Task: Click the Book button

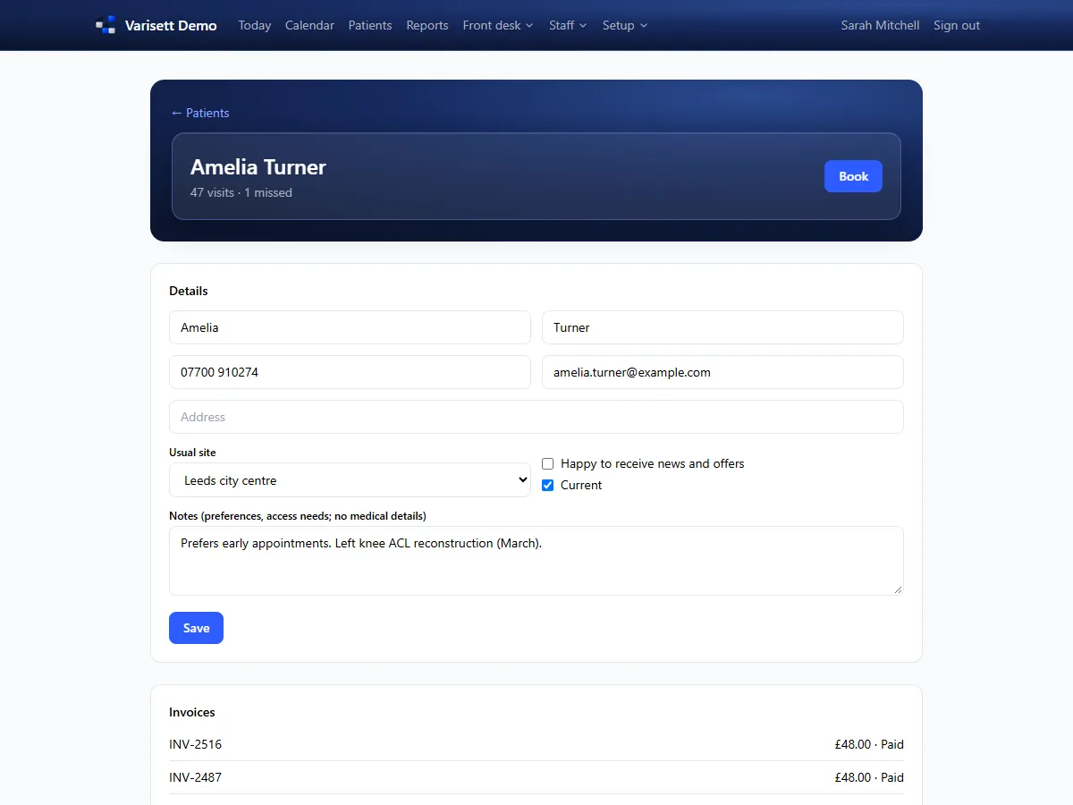Action: coord(853,176)
